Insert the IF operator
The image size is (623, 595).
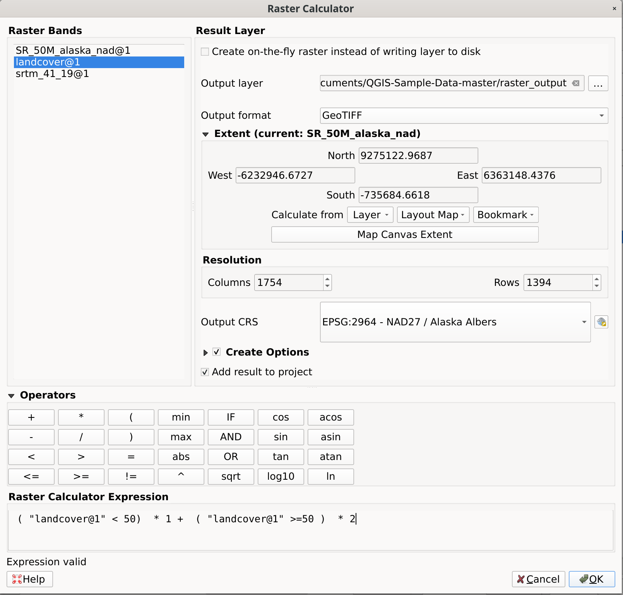point(231,417)
